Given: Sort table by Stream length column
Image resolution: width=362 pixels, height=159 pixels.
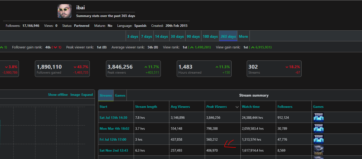Looking at the screenshot, I should click(146, 107).
